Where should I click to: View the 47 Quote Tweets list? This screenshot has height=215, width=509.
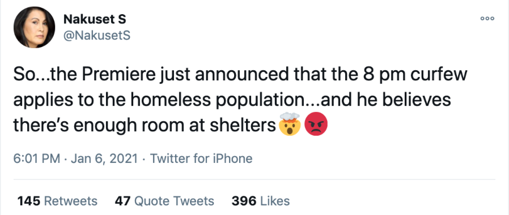[164, 201]
